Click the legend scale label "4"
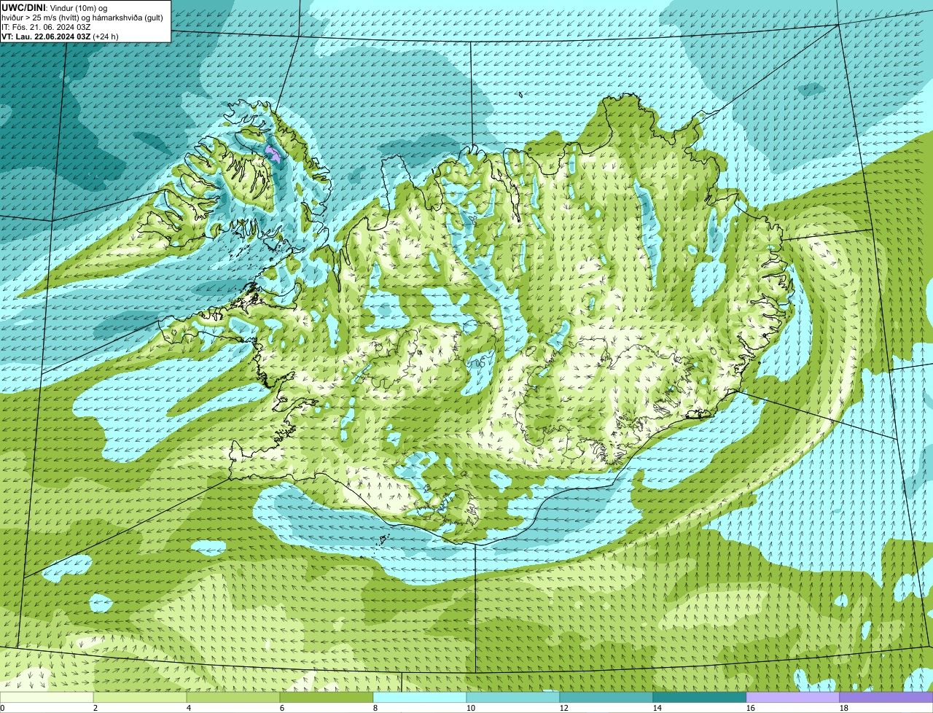Viewport: 933px width, 713px height. (x=189, y=708)
